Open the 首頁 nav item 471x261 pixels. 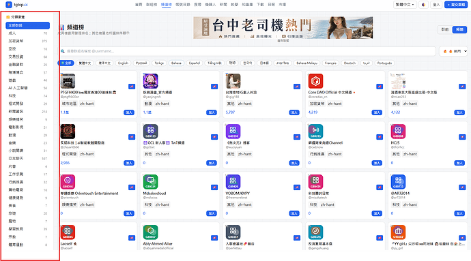(x=139, y=5)
